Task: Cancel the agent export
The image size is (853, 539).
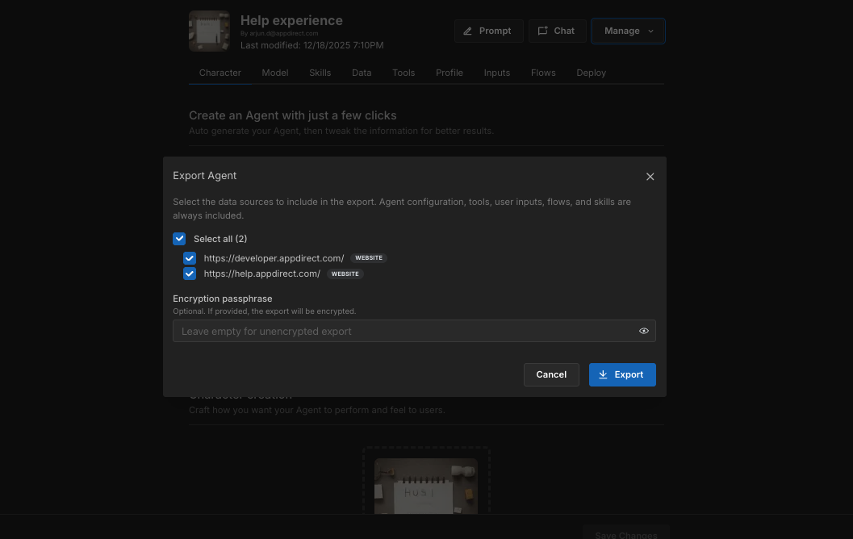Action: (551, 374)
